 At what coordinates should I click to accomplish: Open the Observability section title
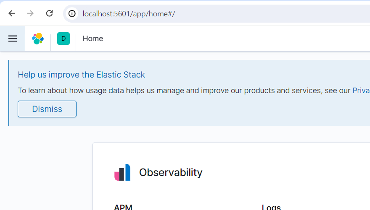click(x=171, y=172)
